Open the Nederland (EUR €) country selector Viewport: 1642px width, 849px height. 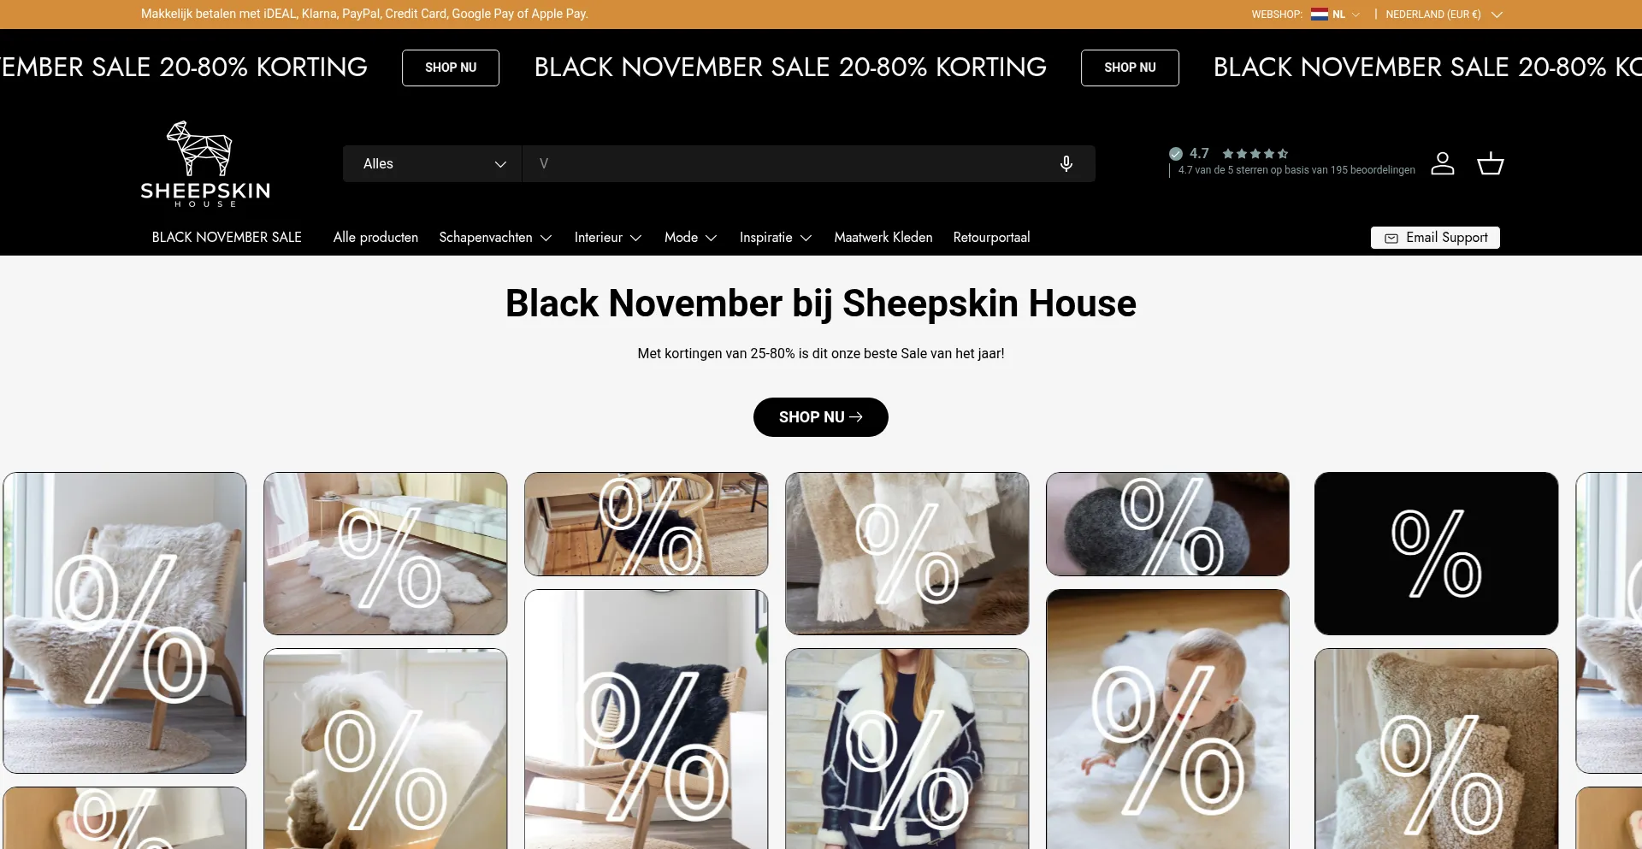[x=1444, y=15]
